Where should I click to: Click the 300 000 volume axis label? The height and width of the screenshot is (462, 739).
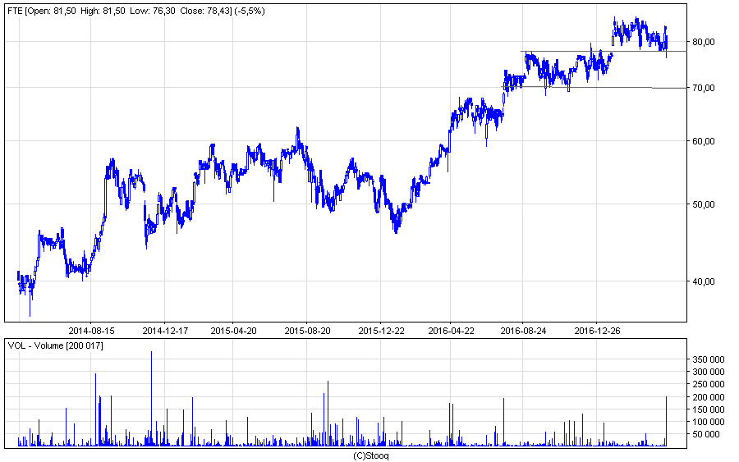[x=708, y=372]
